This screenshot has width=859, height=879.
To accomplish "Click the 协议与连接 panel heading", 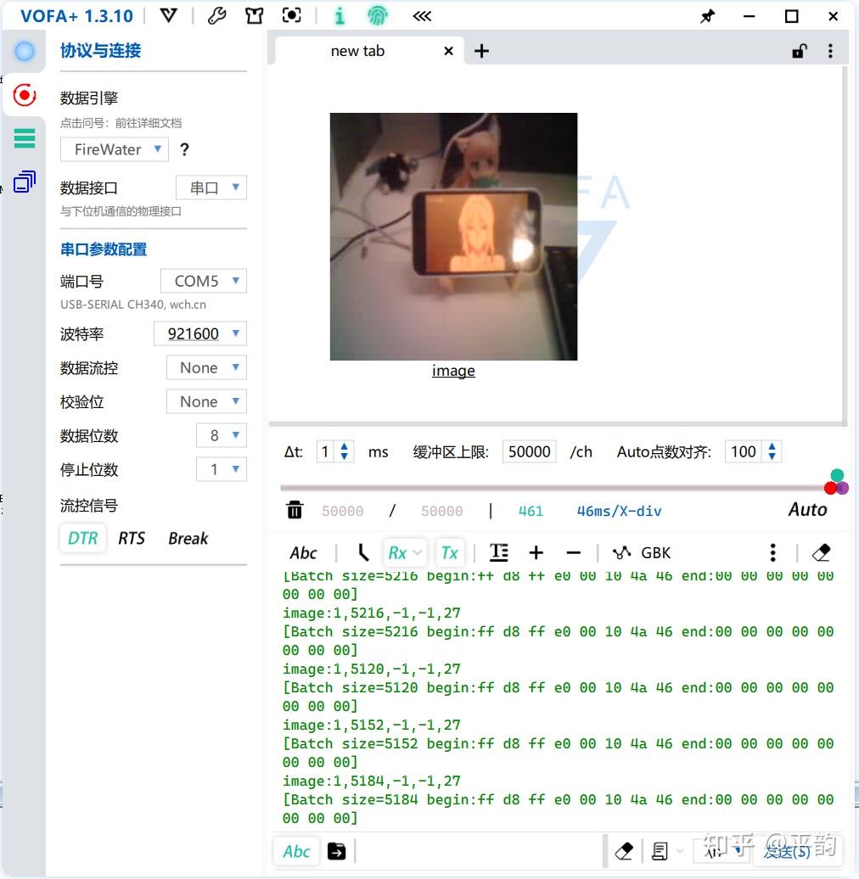I will 100,51.
